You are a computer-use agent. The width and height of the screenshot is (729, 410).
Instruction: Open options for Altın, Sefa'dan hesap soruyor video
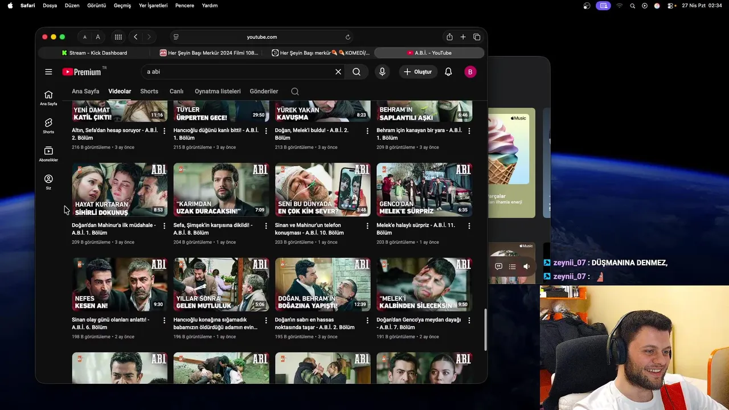[x=165, y=131]
